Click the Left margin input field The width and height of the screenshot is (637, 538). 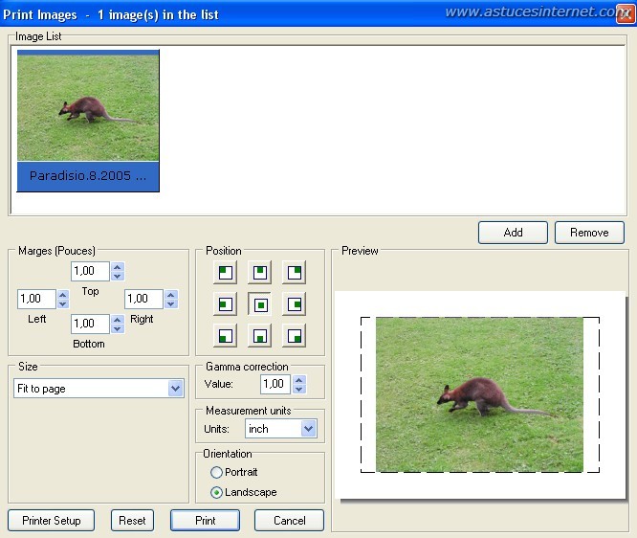pos(36,299)
